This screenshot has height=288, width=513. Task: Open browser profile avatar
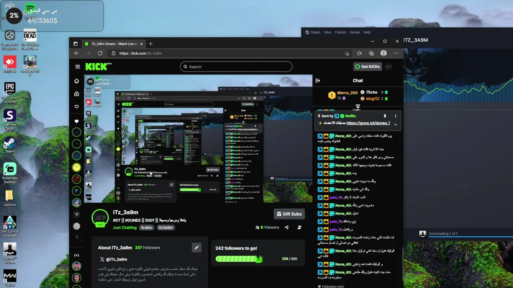pyautogui.click(x=384, y=53)
